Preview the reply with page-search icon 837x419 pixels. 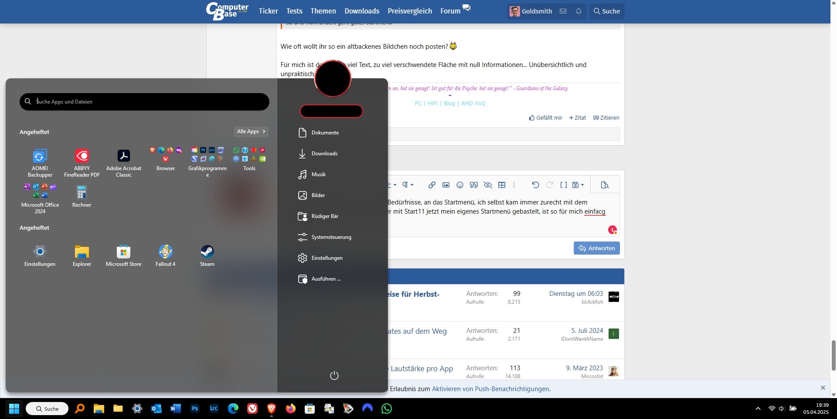tap(605, 185)
